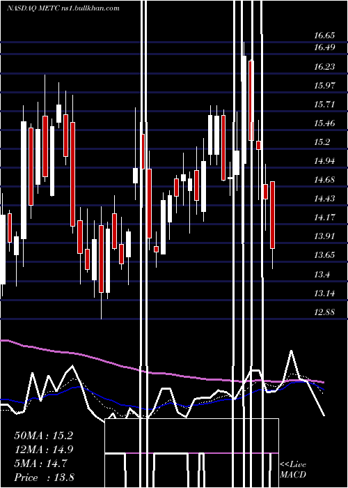Click the tallest white MACD peak near the right

click(x=291, y=351)
